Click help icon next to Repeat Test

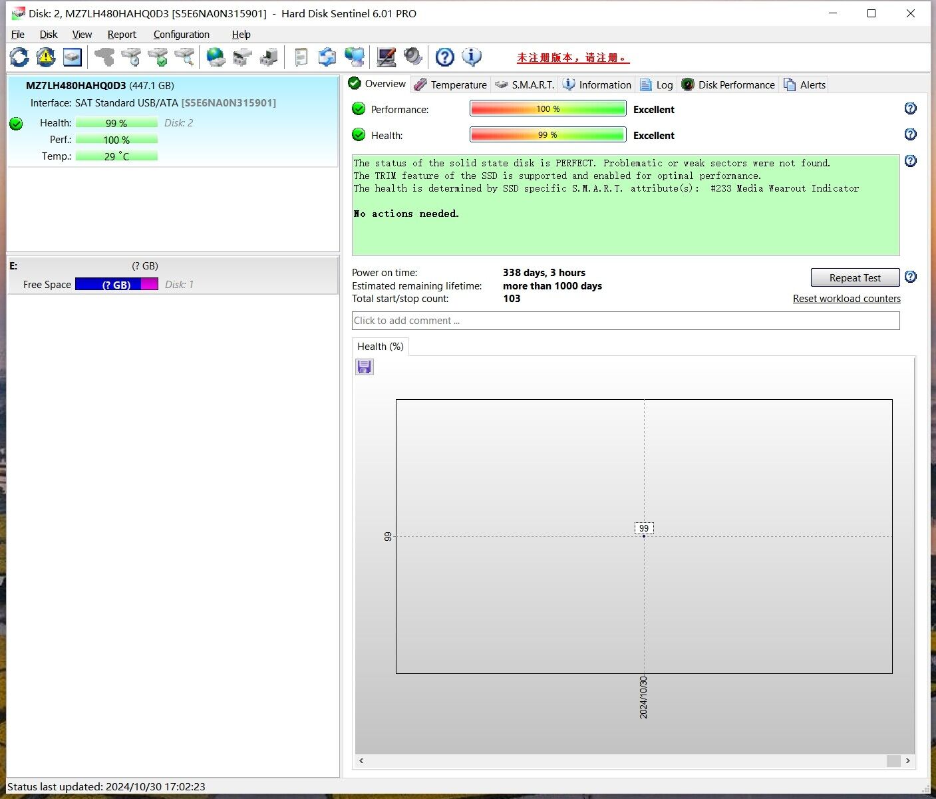tap(911, 277)
